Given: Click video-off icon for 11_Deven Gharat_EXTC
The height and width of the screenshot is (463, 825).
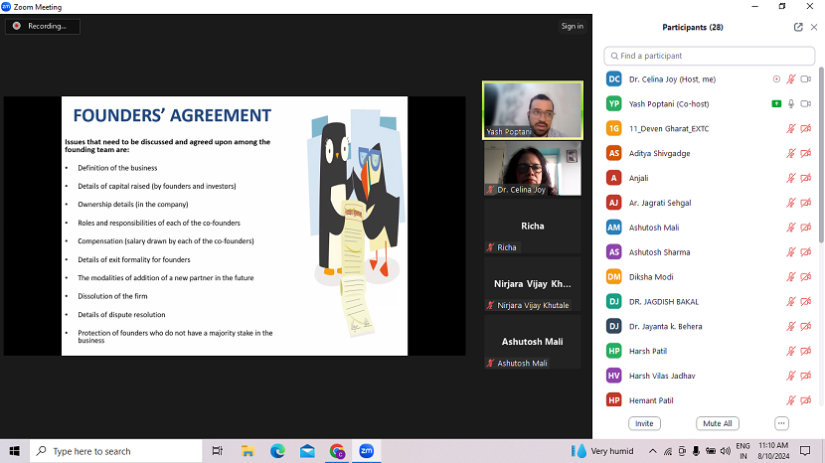Looking at the screenshot, I should [x=805, y=128].
